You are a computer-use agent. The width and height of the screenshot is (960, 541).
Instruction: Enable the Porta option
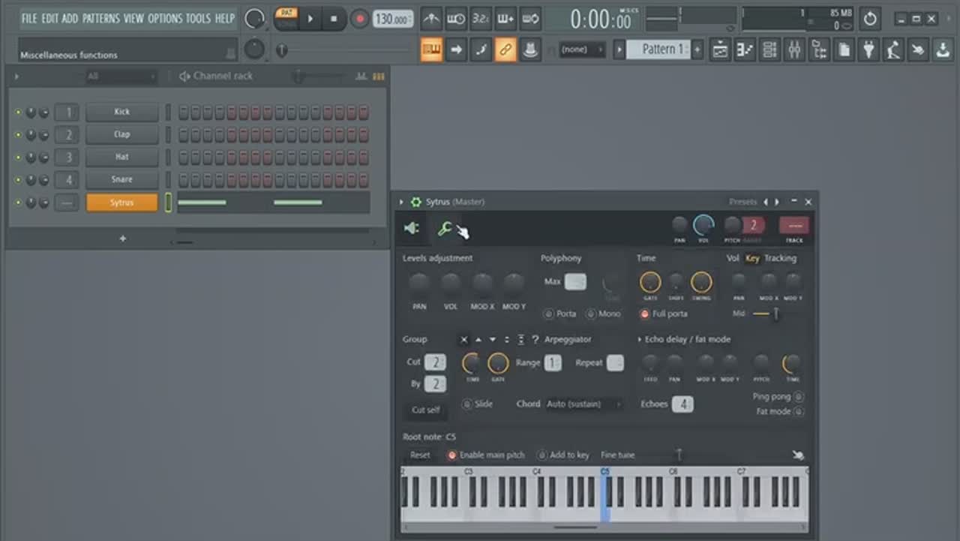[548, 314]
